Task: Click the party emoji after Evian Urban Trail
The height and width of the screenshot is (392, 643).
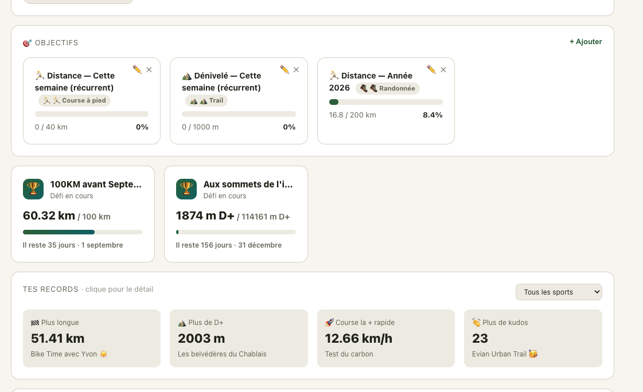Action: 533,354
